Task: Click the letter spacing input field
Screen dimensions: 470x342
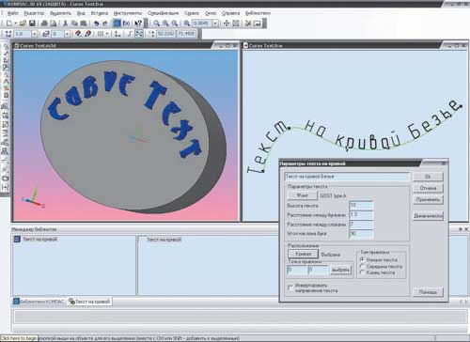Action: pos(361,215)
